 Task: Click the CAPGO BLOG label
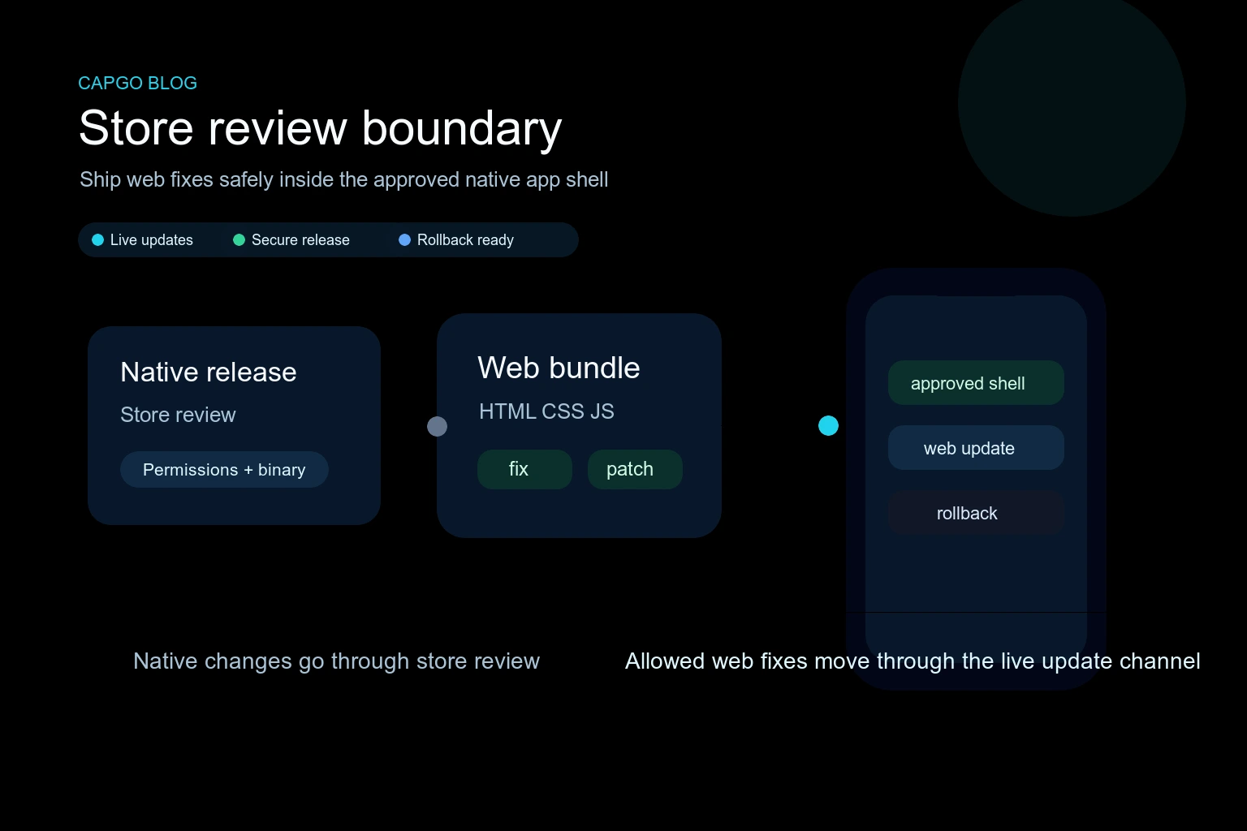tap(137, 83)
